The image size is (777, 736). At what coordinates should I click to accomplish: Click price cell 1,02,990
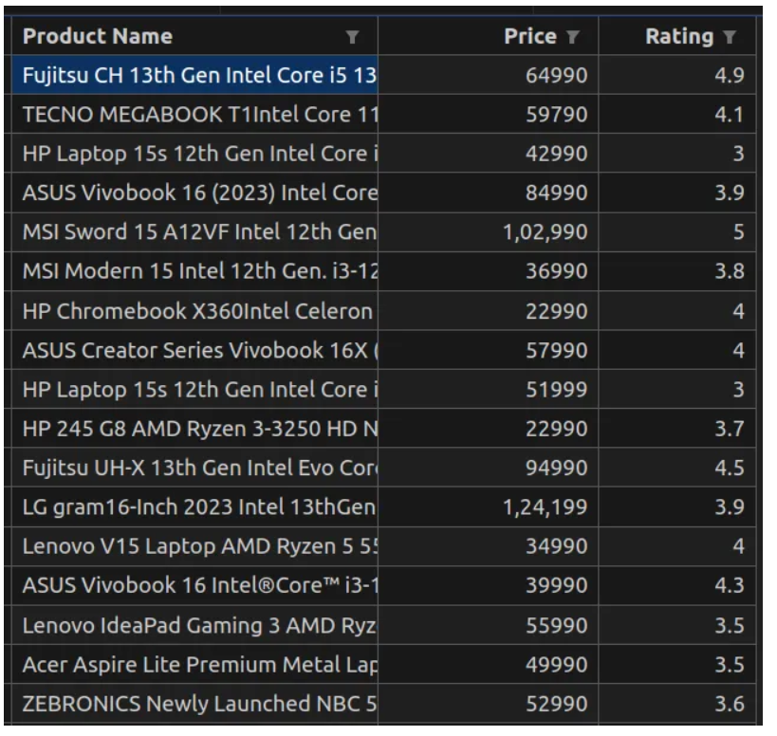488,231
